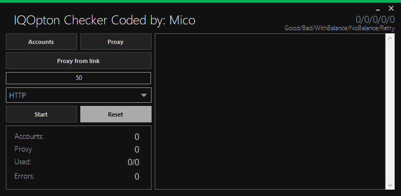Reset the checker statistics
The image size is (401, 196).
(115, 114)
